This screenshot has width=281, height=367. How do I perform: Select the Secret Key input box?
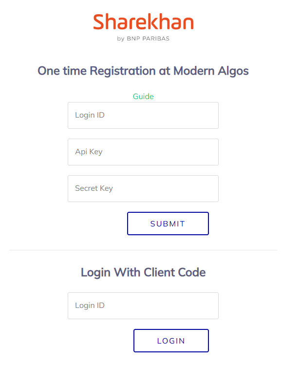(x=143, y=189)
